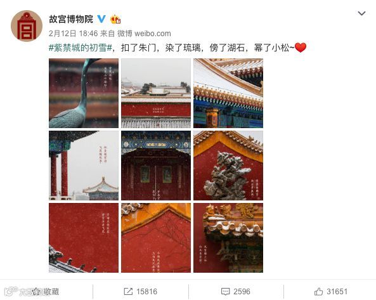Open comments icon showing 2596
Viewport: 376px width, 300px height.
pyautogui.click(x=225, y=292)
